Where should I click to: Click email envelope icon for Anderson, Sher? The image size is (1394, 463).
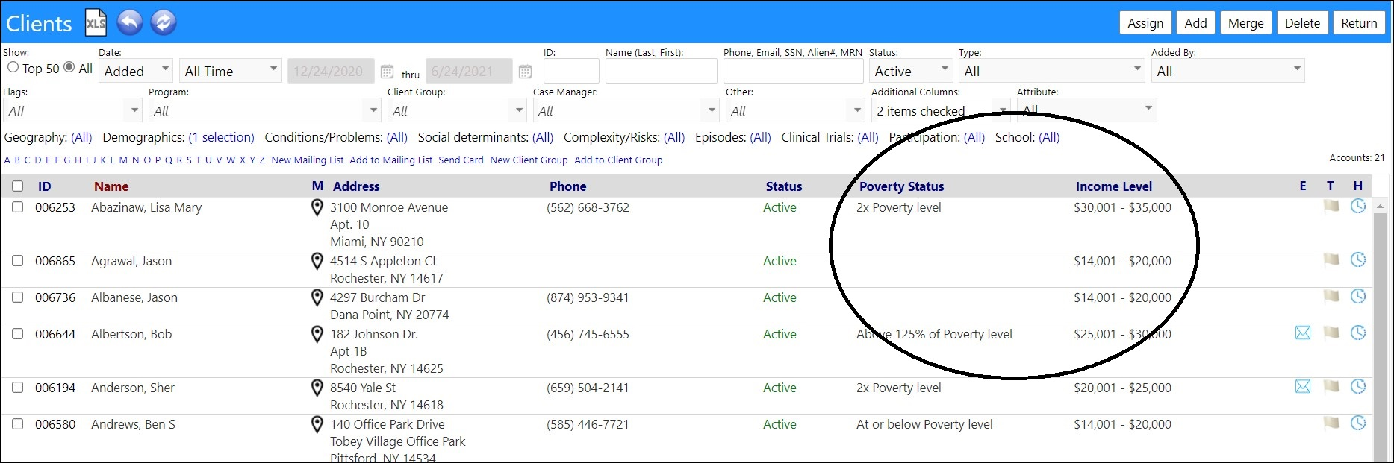coord(1303,387)
